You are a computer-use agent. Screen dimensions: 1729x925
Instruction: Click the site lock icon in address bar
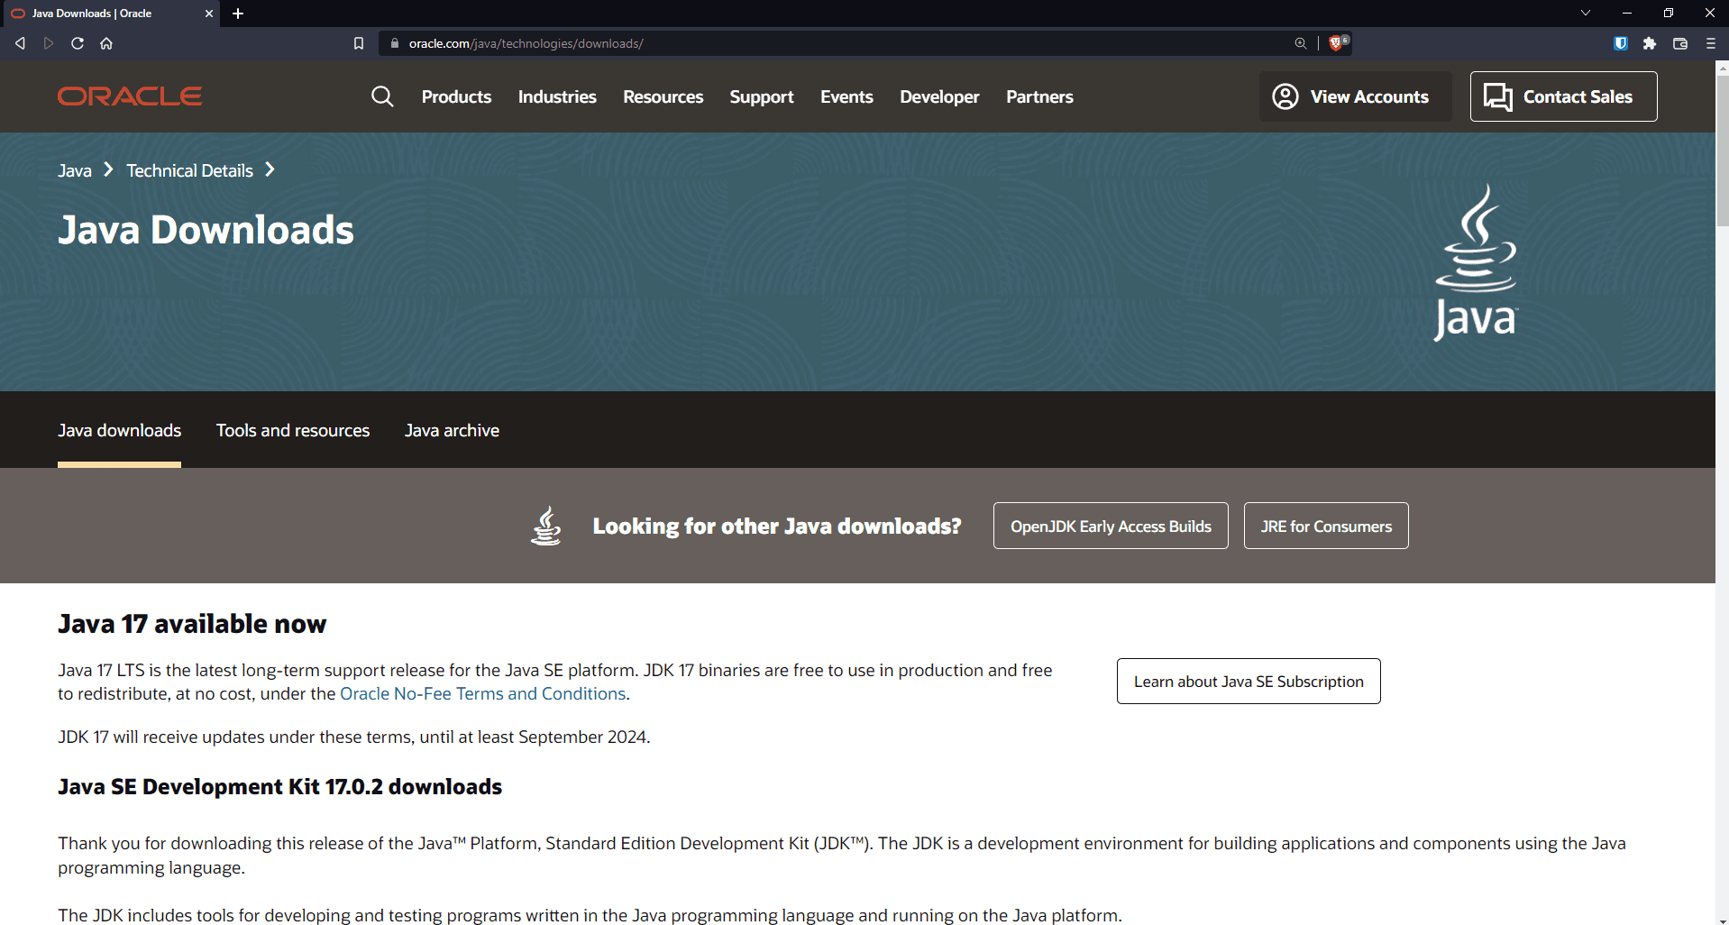coord(395,43)
